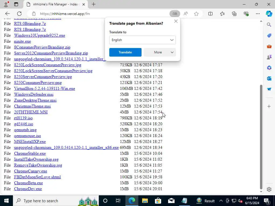This screenshot has height=206, width=275.
Task: Open 20THTHEME.MSI link
Action: [31, 112]
